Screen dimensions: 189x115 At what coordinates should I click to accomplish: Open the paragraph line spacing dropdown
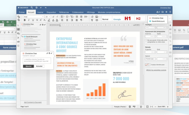tap(86, 17)
